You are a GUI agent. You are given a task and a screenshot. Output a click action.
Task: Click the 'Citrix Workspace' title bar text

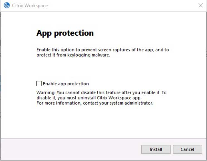click(x=30, y=6)
